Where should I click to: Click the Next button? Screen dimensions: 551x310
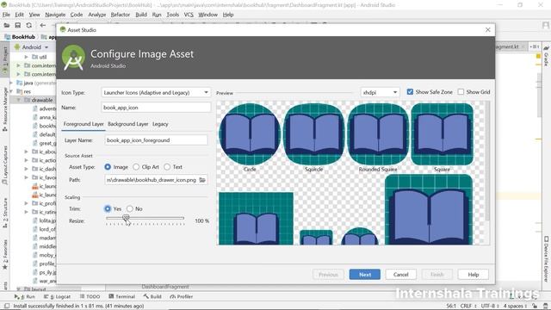pos(365,275)
